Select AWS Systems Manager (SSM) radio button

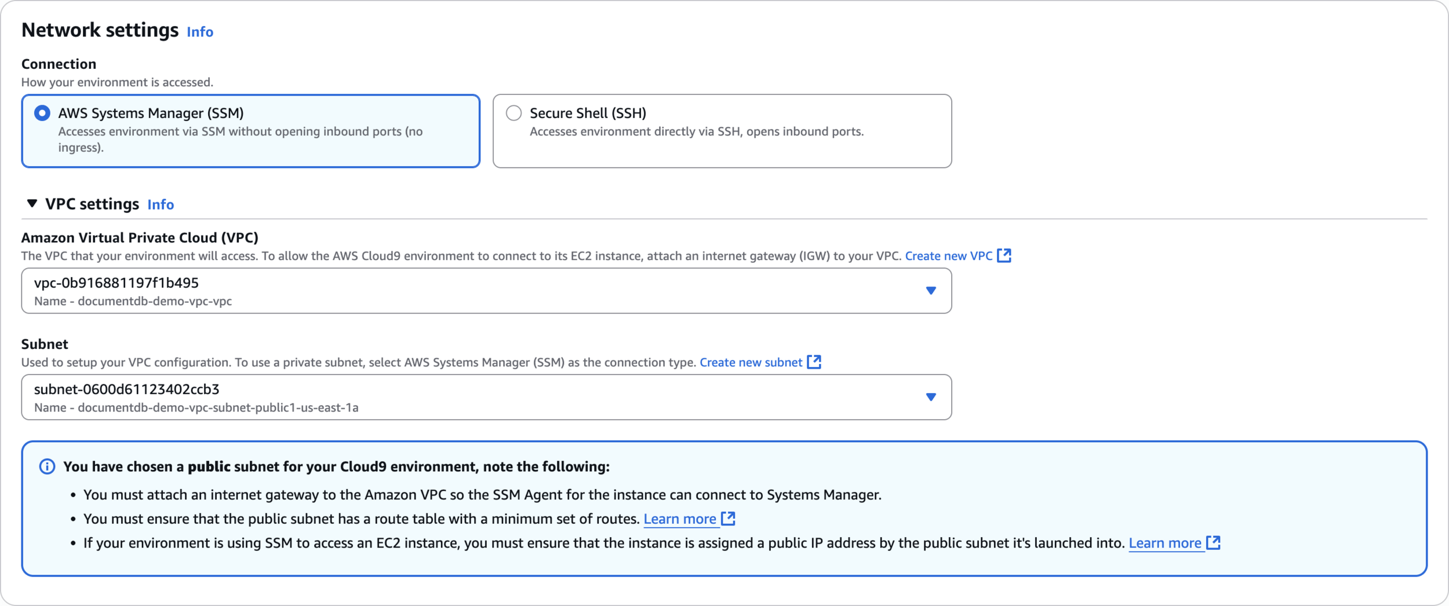42,113
